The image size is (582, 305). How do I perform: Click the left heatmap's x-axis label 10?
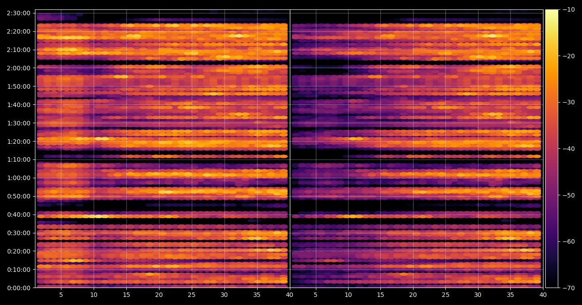pos(94,295)
